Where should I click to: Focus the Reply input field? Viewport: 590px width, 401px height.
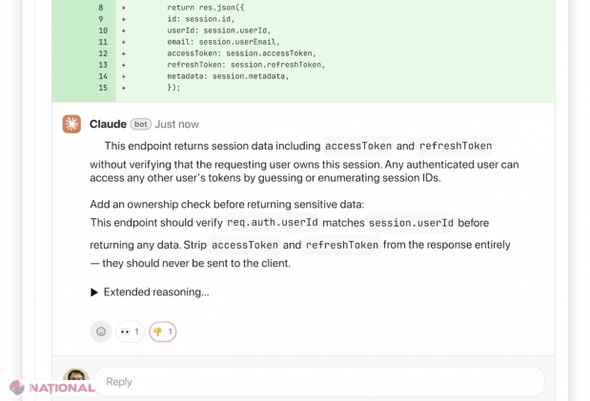(x=319, y=381)
